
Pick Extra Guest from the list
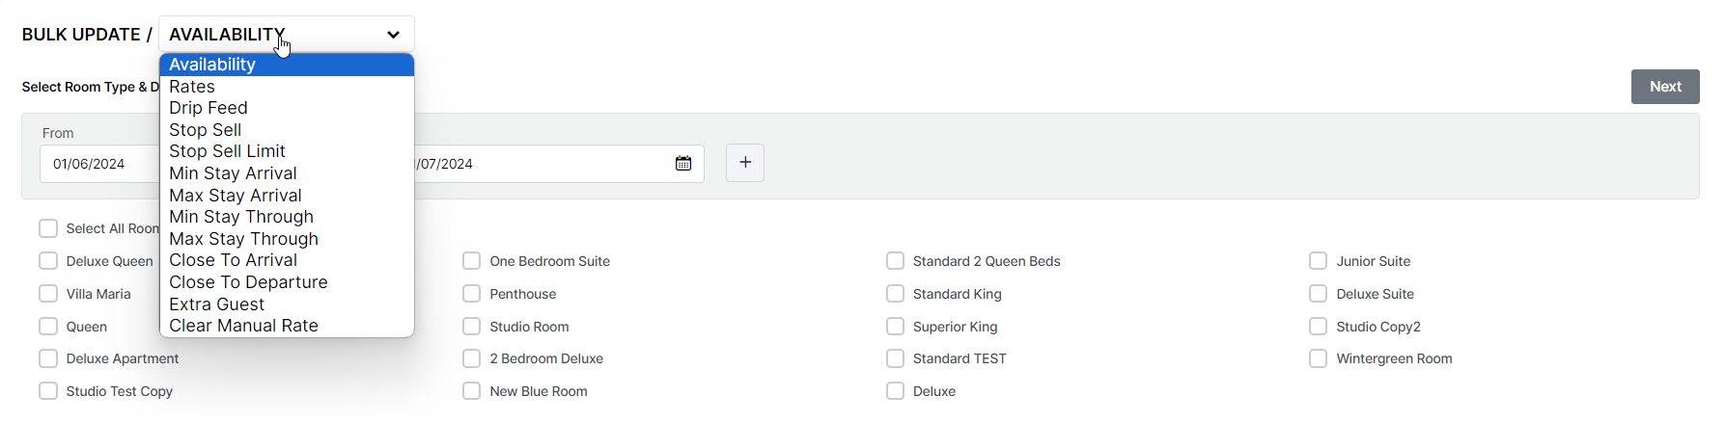coord(216,304)
